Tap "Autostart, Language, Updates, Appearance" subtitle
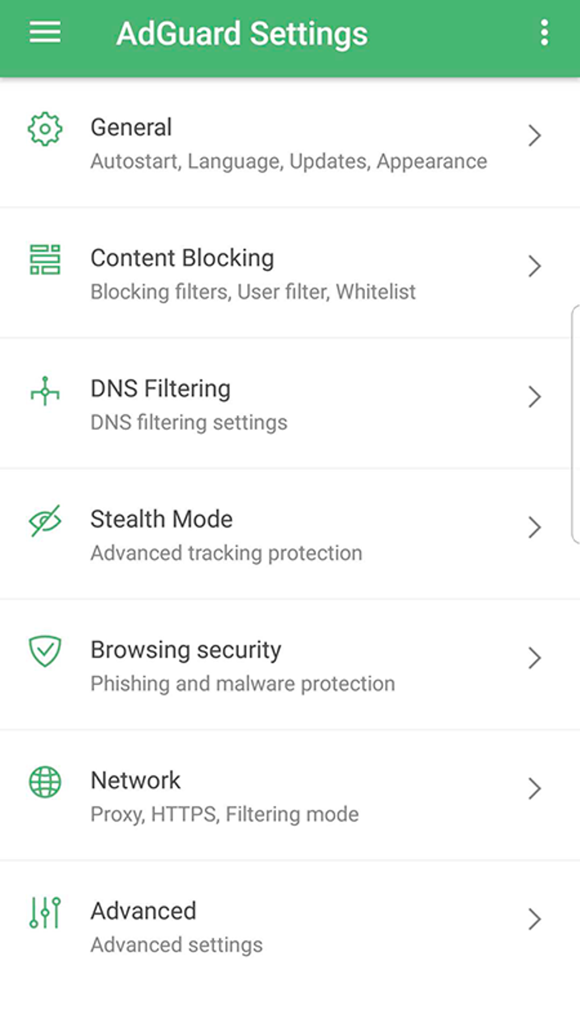This screenshot has width=580, height=1032. click(x=289, y=162)
